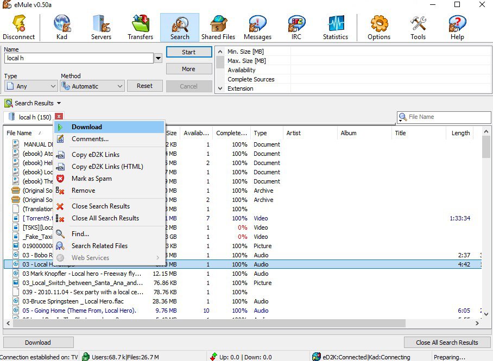Open the Servers window
493x361 pixels.
(101, 27)
